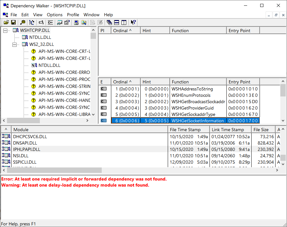287x227 pixels.
Task: Click the Save toolbar icon
Action: pyautogui.click(x=13, y=22)
